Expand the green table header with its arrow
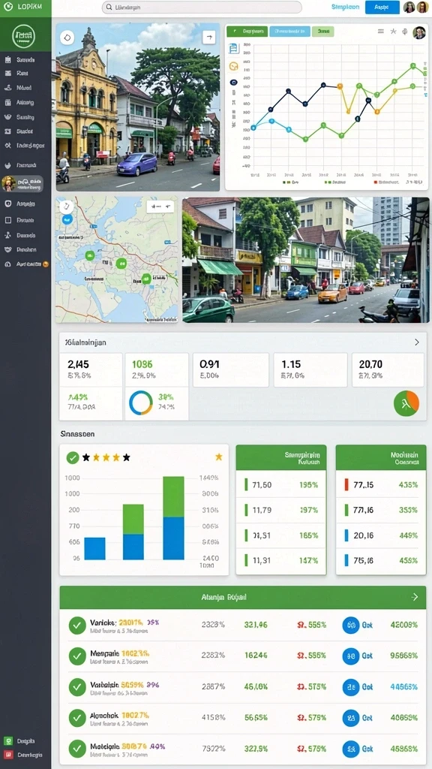 coord(415,597)
